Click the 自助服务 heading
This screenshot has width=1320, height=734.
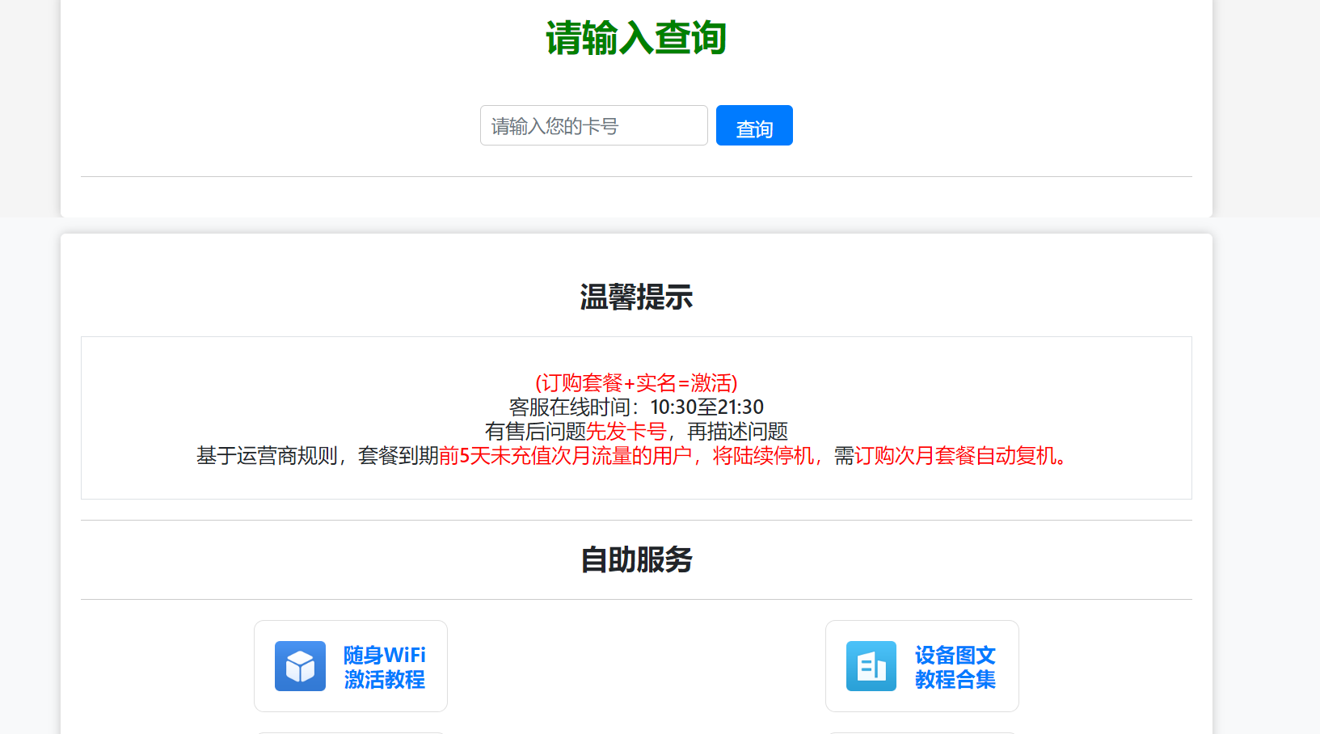(x=636, y=559)
